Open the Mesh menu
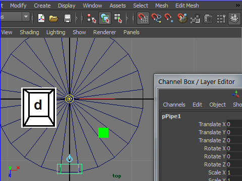 [x=162, y=6]
